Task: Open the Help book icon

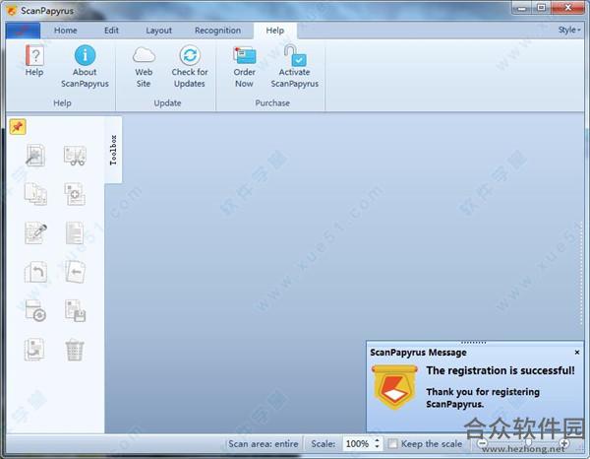Action: pyautogui.click(x=34, y=61)
